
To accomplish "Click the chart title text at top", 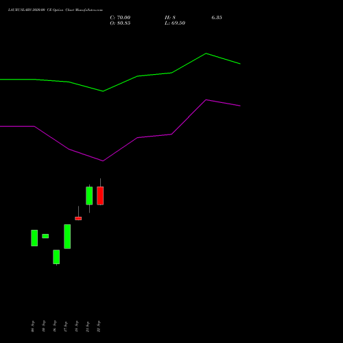I will click(56, 10).
